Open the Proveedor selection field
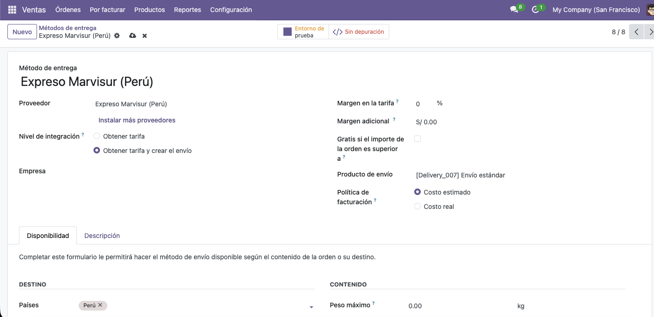Viewport: 654px width, 317px height. 204,104
